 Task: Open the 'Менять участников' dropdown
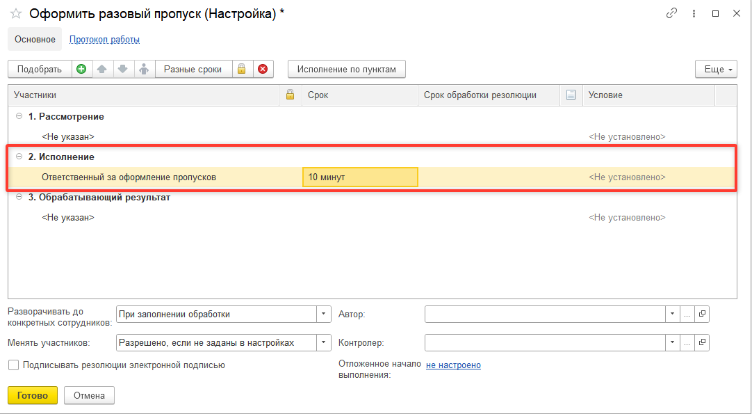click(x=324, y=343)
